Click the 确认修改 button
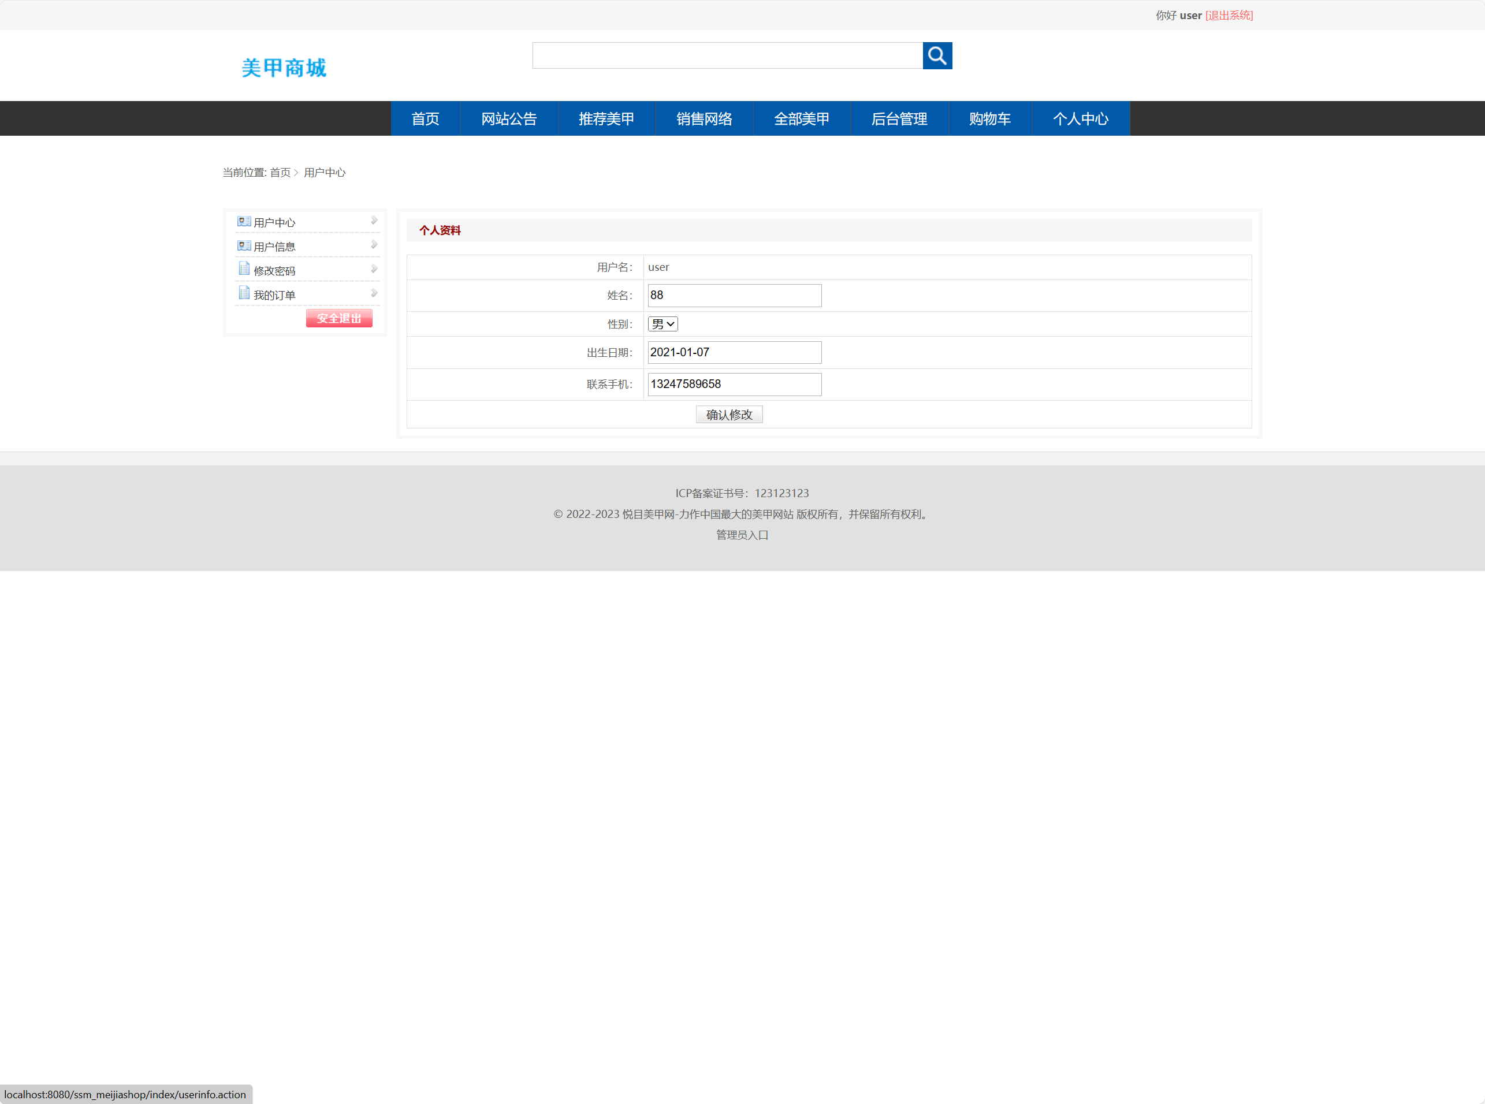The width and height of the screenshot is (1485, 1104). (728, 415)
